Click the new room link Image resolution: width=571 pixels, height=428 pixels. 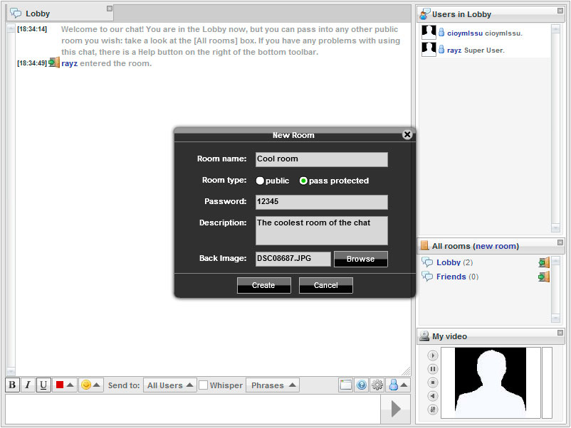(496, 246)
